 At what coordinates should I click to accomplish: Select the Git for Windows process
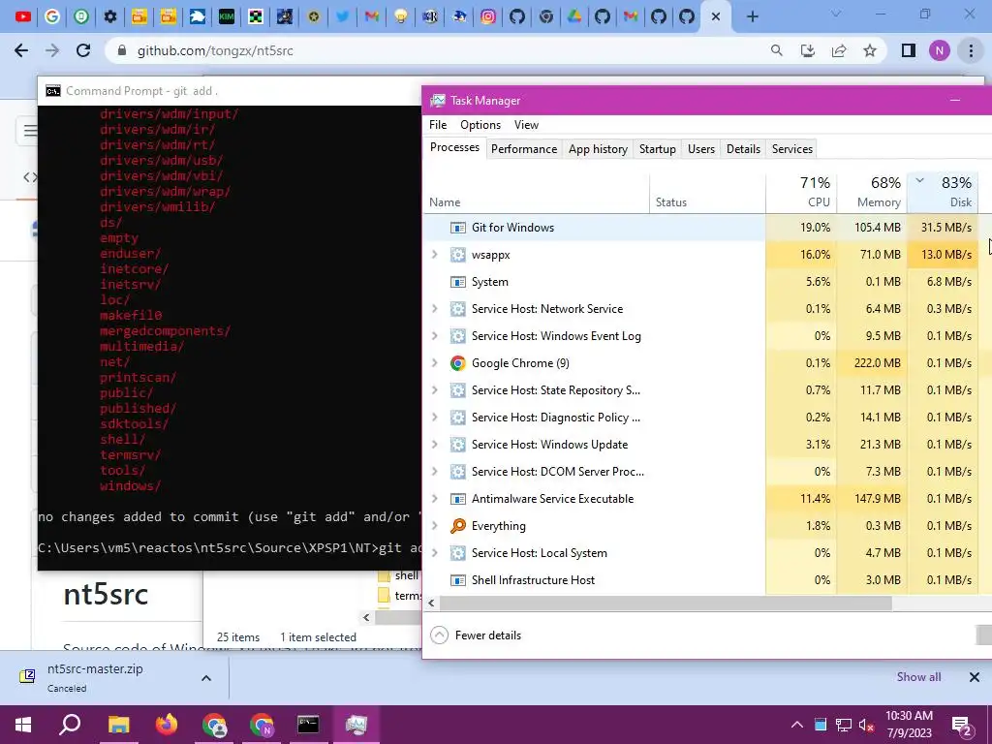click(701, 227)
